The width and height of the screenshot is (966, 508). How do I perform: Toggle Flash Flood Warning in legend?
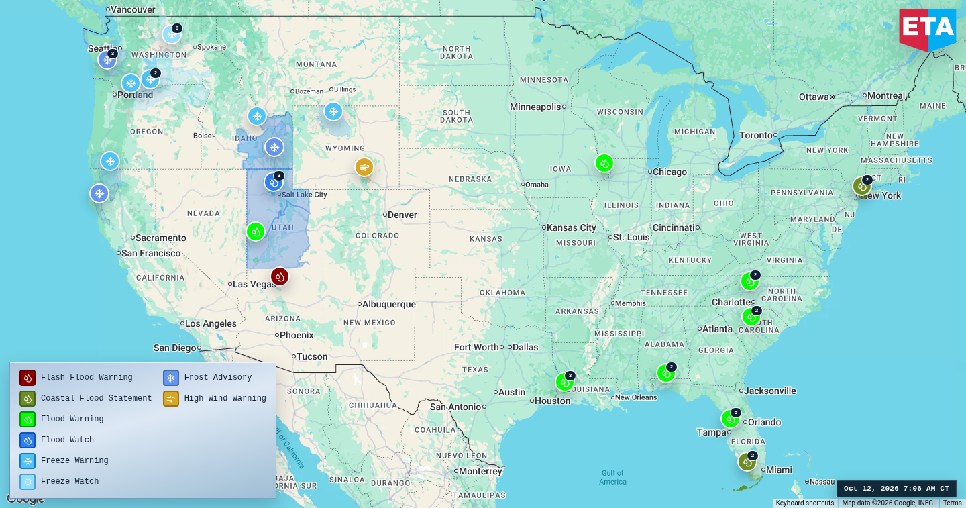76,378
